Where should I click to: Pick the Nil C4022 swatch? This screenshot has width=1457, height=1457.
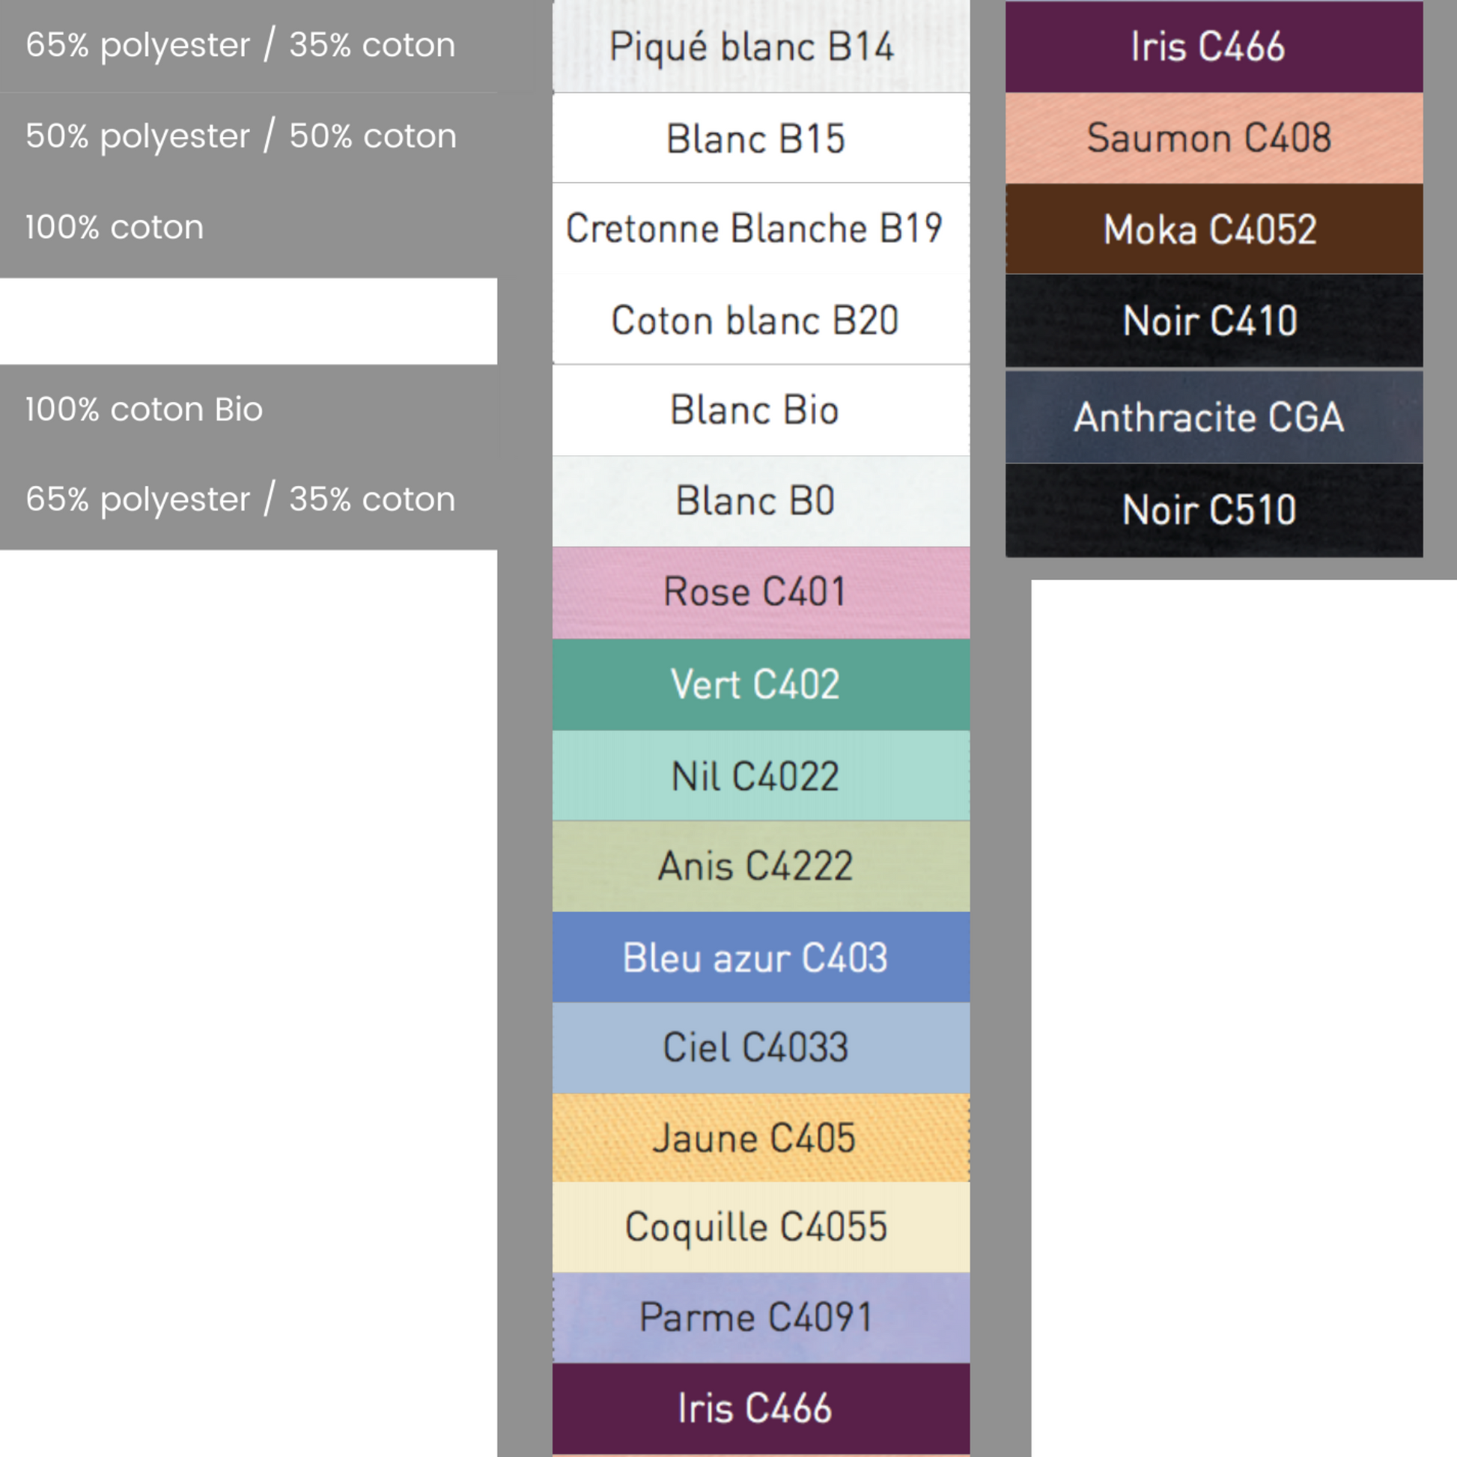pyautogui.click(x=760, y=776)
